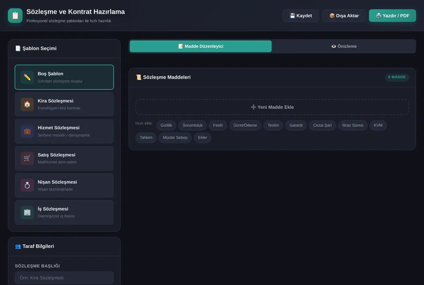
Task: Pick the Satış Sözleşmesi template title
Action: (x=57, y=155)
